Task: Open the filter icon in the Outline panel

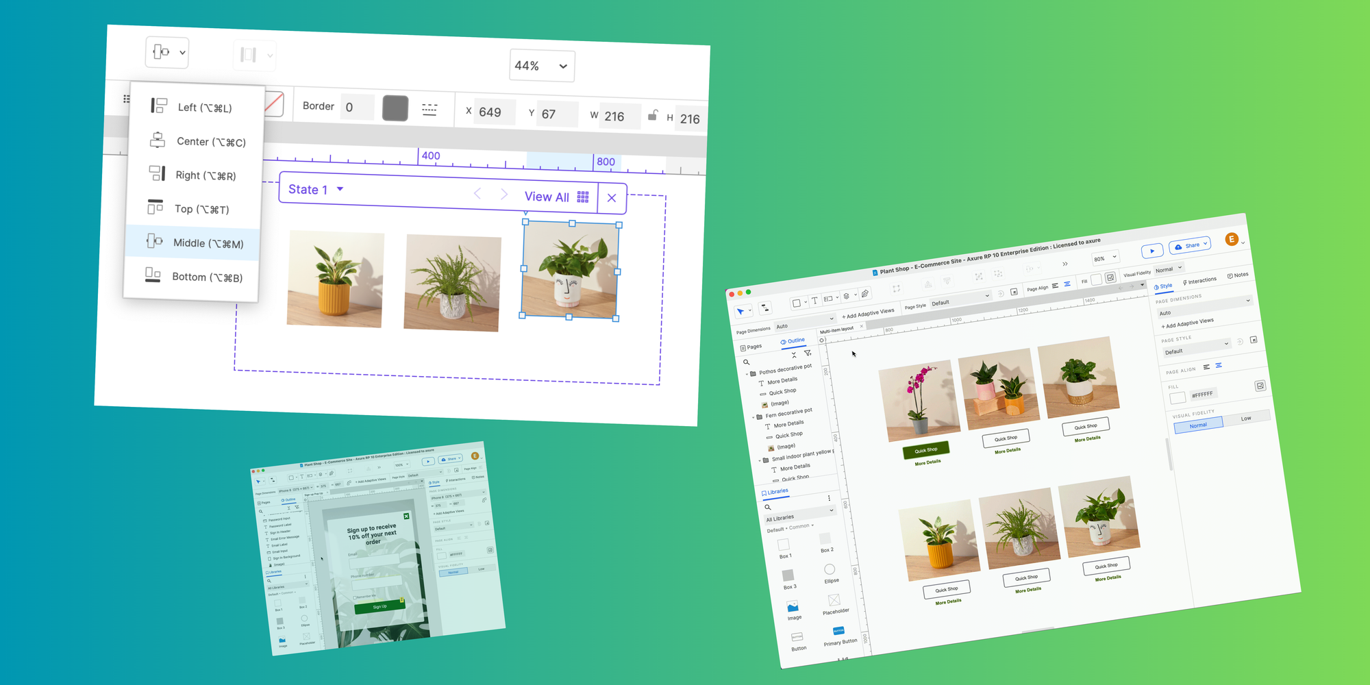Action: (x=807, y=353)
